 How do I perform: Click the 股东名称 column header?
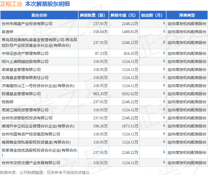pos(39,15)
